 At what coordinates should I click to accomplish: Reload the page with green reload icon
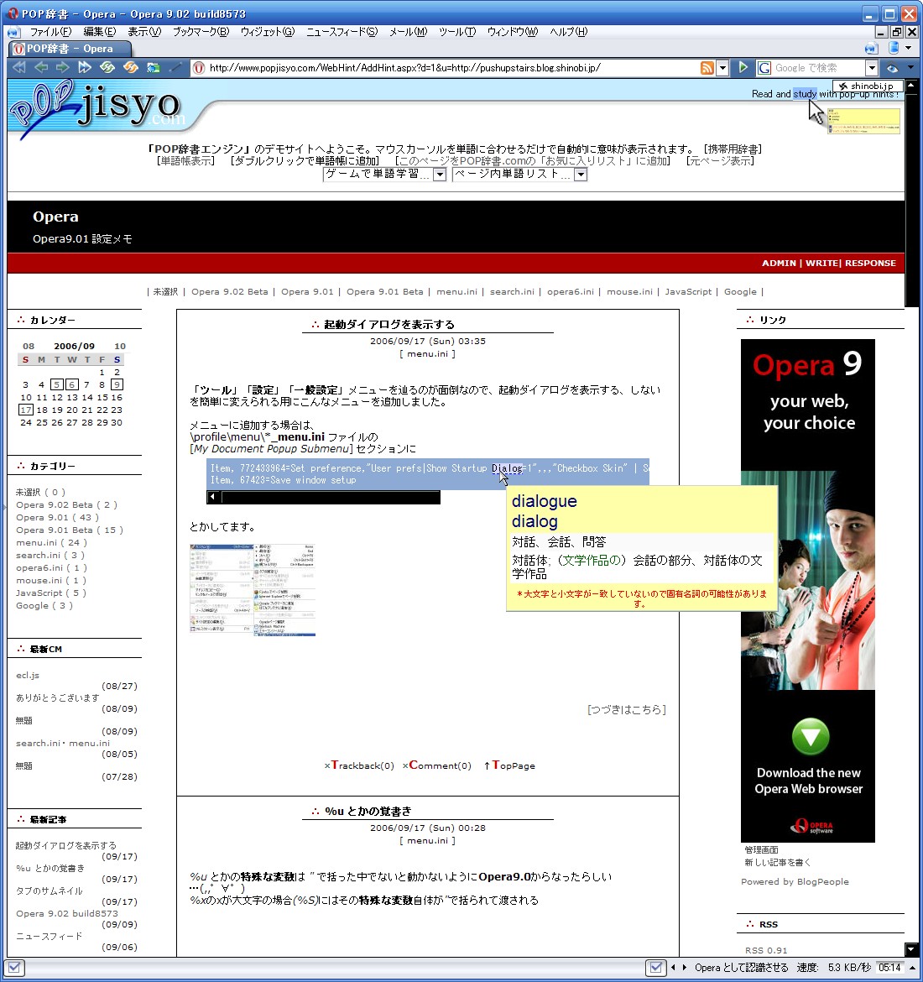tap(107, 67)
